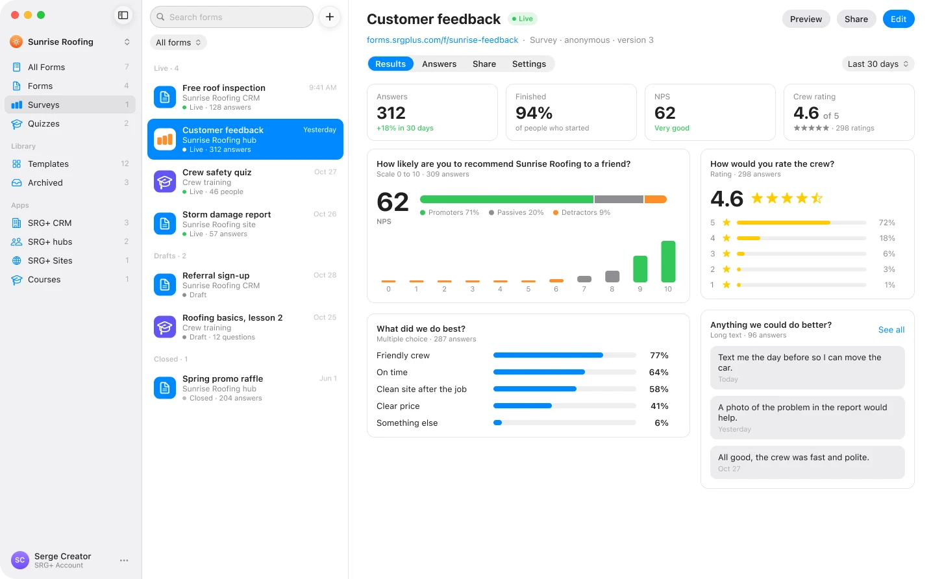Click the 'Text me the day before' response
Screen dimensions: 931x579
pyautogui.click(x=808, y=367)
